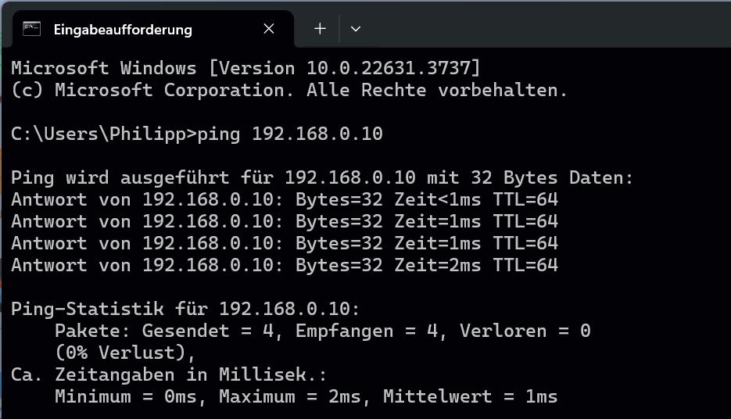Click the 'Verloren = 0' text

(x=525, y=331)
